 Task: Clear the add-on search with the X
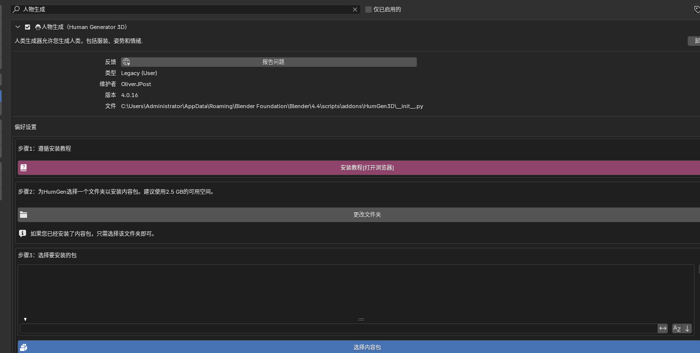pyautogui.click(x=355, y=10)
